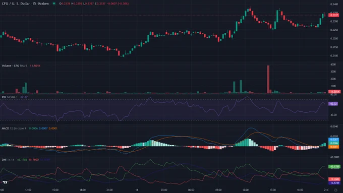
Task: Click the red 0.2337 current price label on scale
Action: click(334, 15)
